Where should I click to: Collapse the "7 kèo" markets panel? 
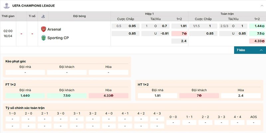click(x=261, y=50)
